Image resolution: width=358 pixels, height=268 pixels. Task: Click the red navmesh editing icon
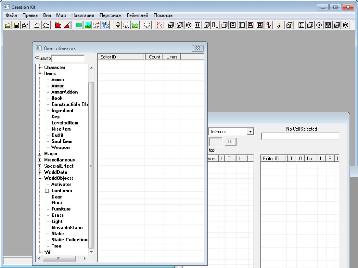point(159,25)
